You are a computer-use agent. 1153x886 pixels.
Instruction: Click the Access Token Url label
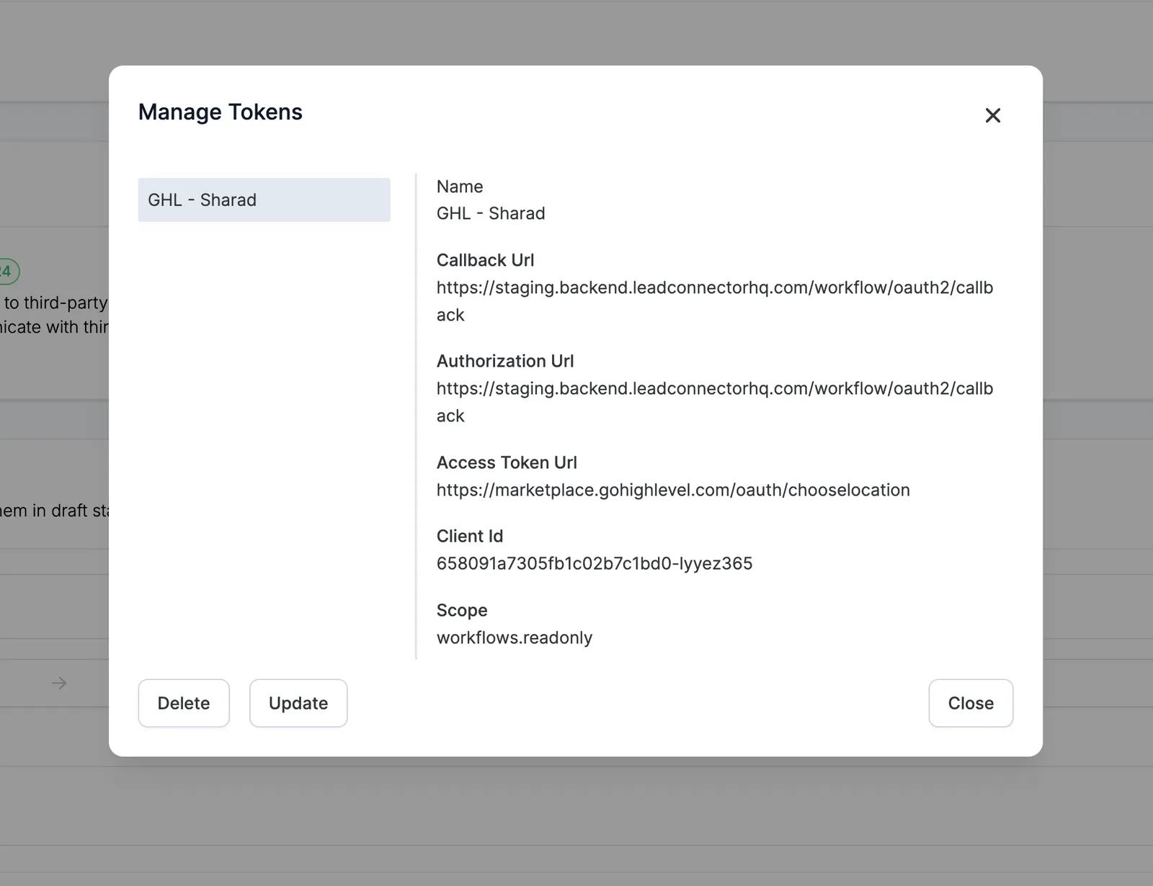(x=507, y=462)
